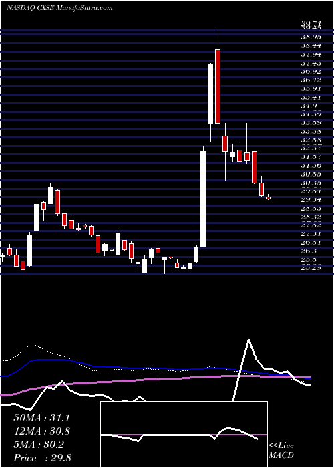Select the 26.3 price axis label
Image resolution: width=334 pixels, height=468 pixels.
[309, 251]
